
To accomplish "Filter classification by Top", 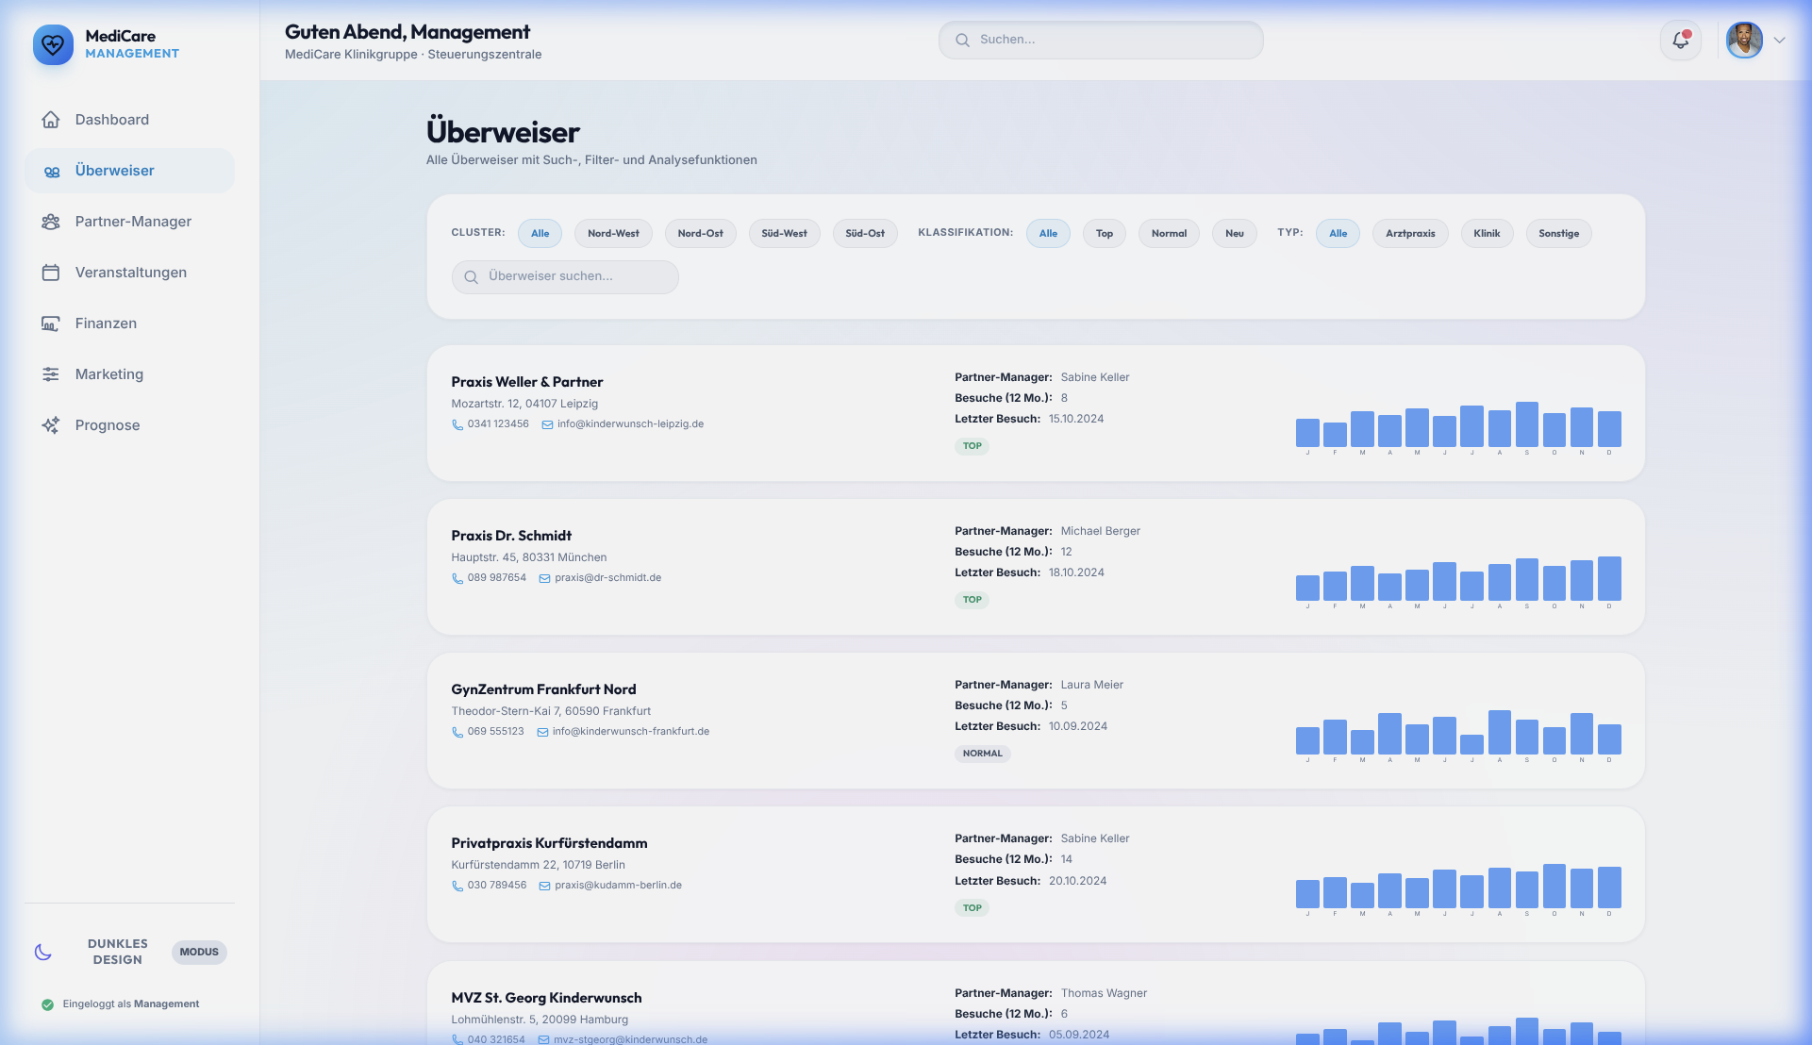I will click(x=1104, y=233).
